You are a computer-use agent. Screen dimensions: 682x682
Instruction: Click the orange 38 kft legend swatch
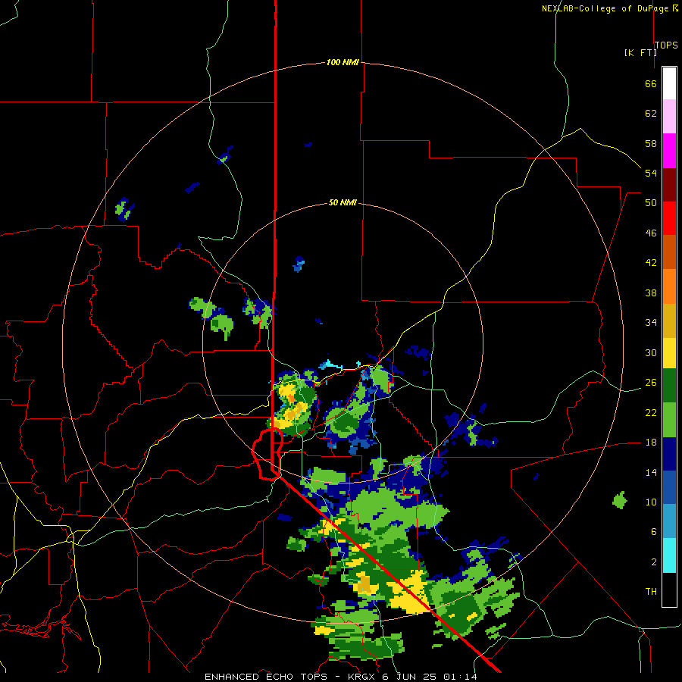pyautogui.click(x=669, y=286)
